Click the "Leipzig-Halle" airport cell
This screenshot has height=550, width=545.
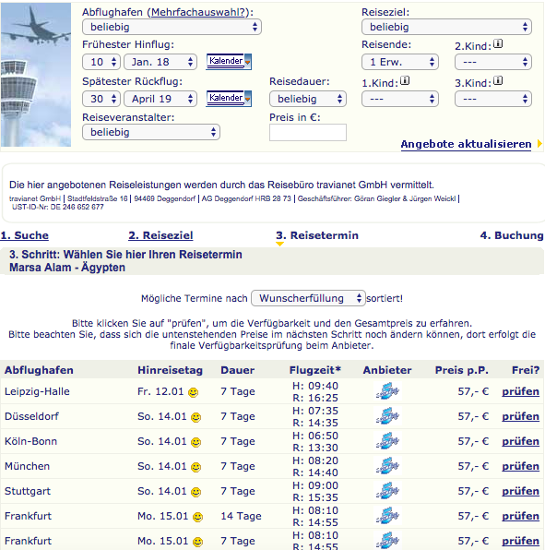click(37, 391)
